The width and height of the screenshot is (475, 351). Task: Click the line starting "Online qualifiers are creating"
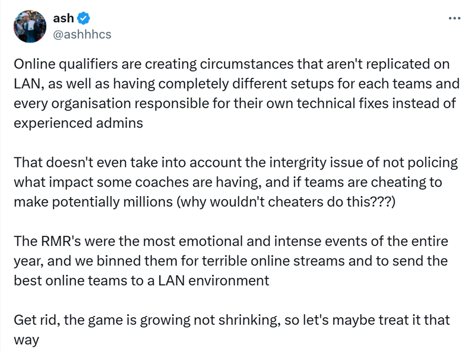(232, 64)
